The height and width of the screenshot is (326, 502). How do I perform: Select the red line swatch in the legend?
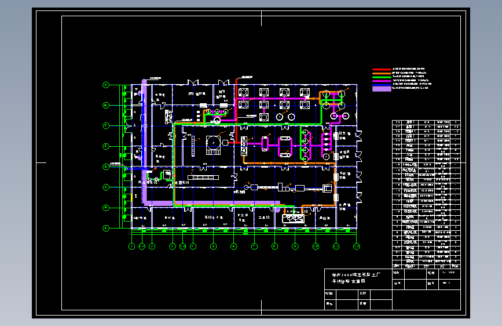(x=382, y=69)
